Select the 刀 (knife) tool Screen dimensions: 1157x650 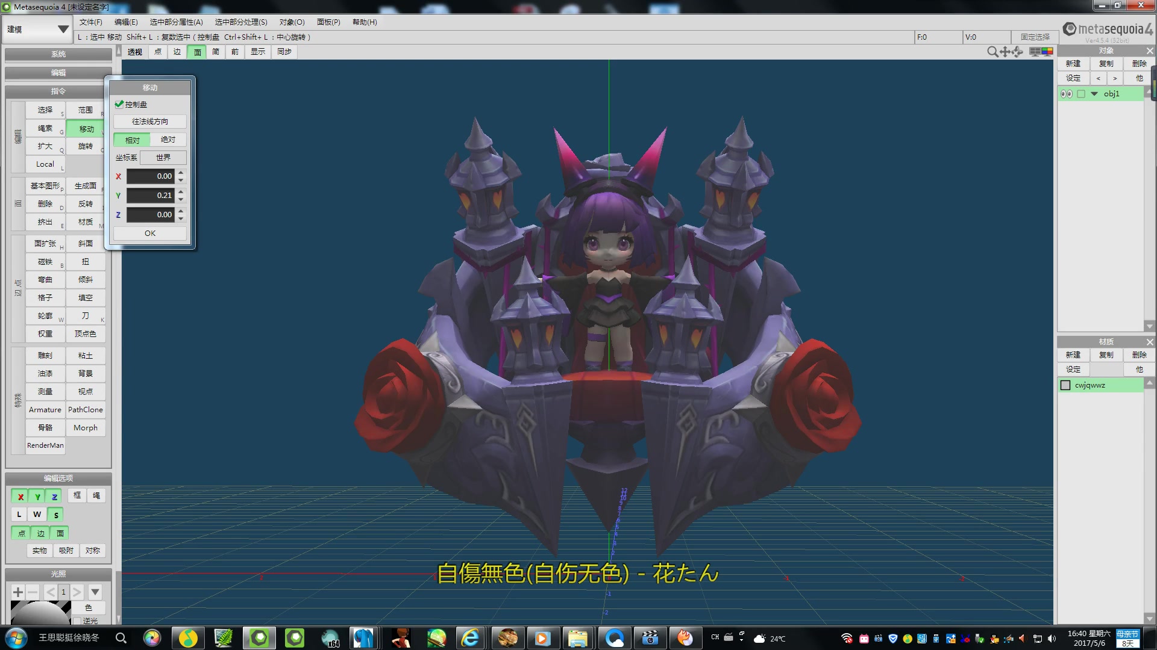[85, 315]
